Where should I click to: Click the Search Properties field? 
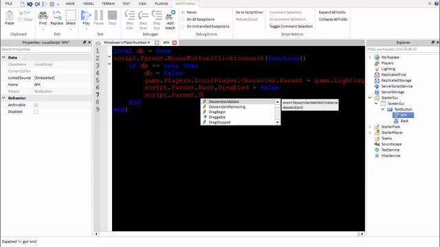46,49
